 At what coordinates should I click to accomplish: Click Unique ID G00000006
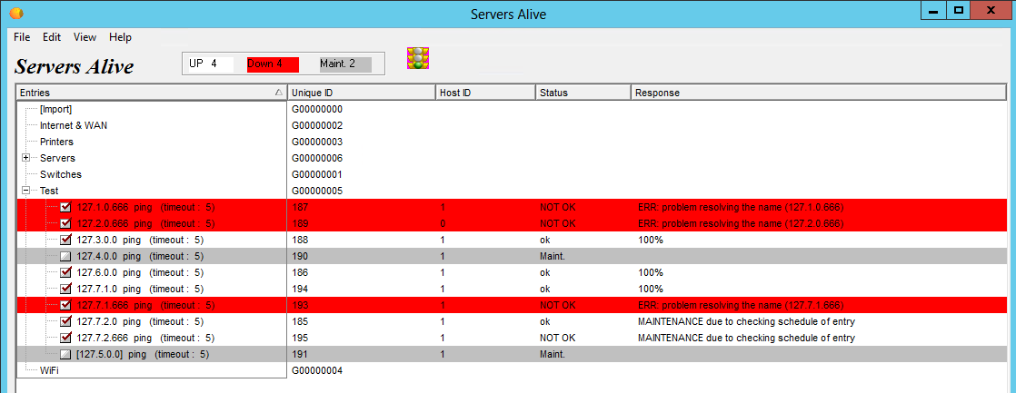click(x=317, y=158)
